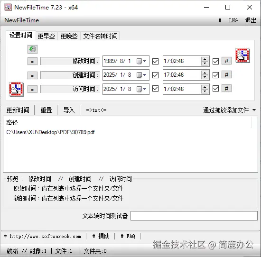Click the = button for 访问时间
261x257 pixels.
[32, 90]
